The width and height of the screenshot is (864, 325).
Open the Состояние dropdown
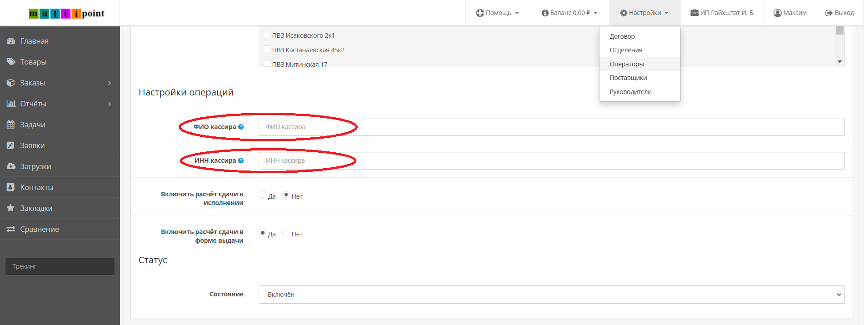(x=551, y=295)
